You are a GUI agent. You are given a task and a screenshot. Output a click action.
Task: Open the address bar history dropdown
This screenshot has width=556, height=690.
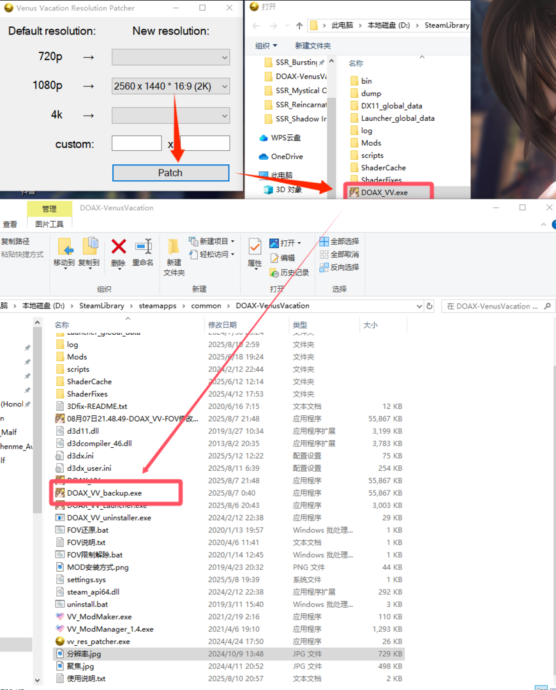point(419,306)
